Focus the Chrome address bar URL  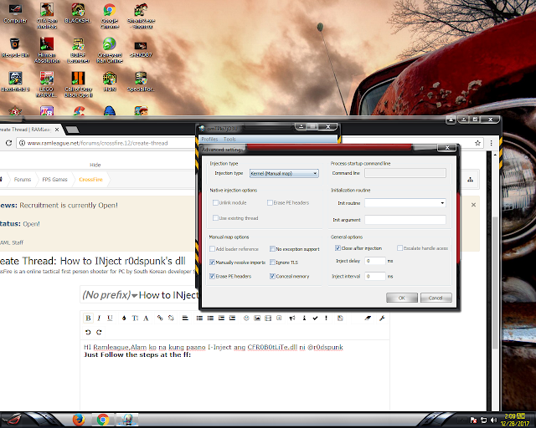click(97, 143)
